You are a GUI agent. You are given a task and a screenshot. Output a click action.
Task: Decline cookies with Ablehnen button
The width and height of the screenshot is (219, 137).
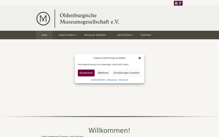(x=103, y=73)
